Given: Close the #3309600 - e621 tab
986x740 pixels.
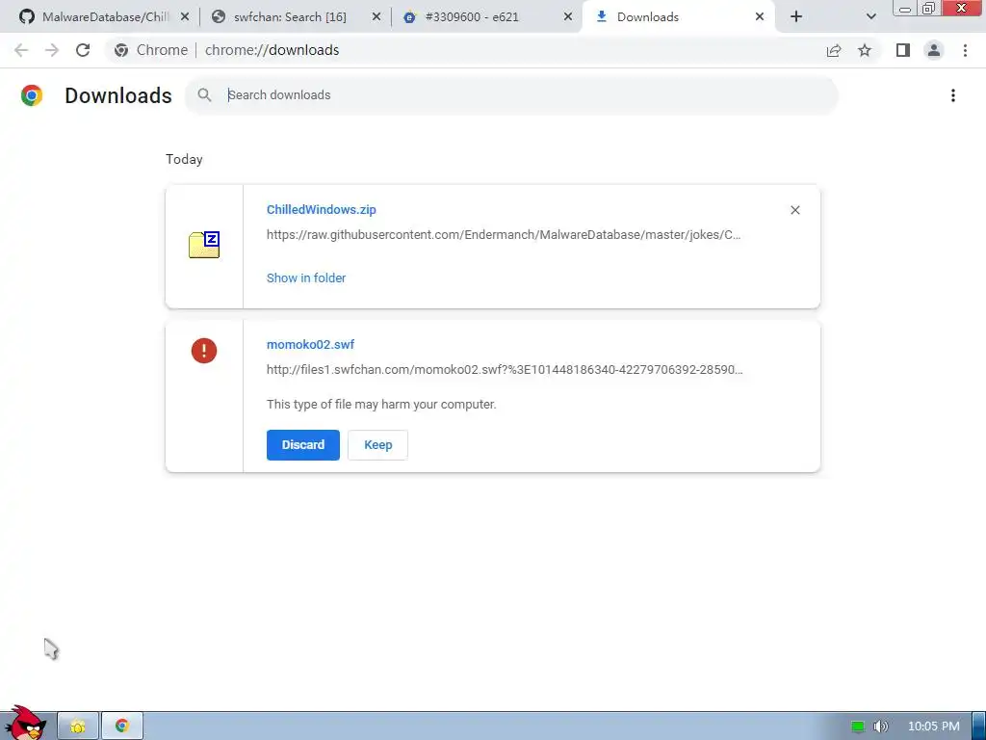Looking at the screenshot, I should pyautogui.click(x=568, y=17).
